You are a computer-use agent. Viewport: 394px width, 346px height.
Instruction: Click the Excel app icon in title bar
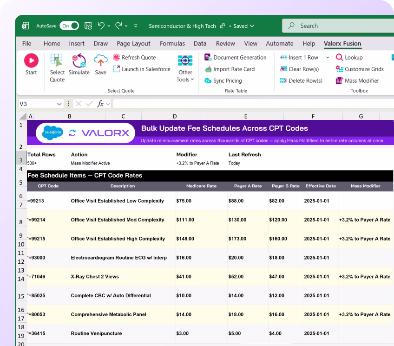tap(26, 26)
